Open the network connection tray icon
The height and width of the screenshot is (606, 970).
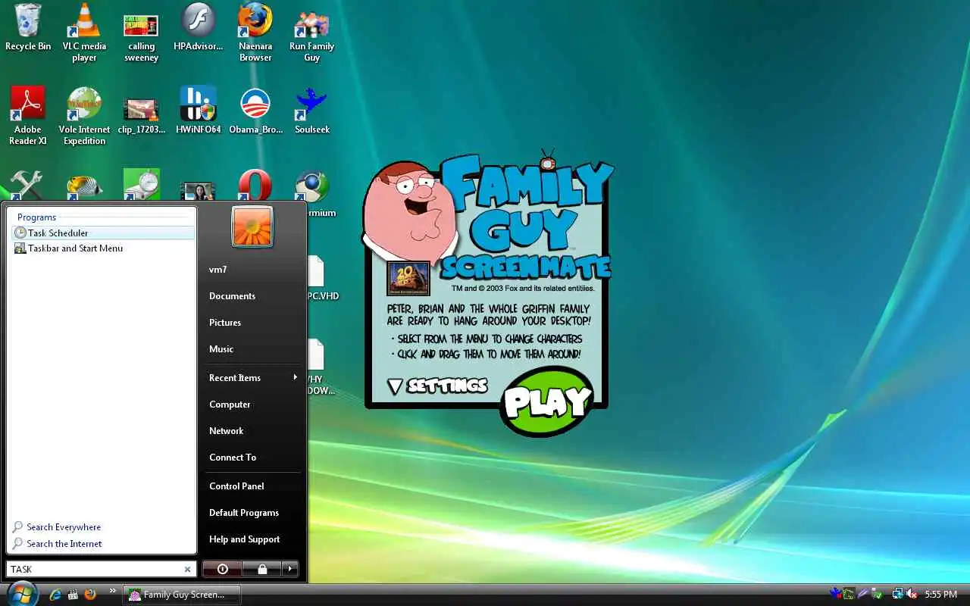point(897,595)
